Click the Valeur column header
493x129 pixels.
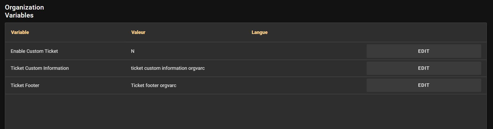[x=138, y=32]
